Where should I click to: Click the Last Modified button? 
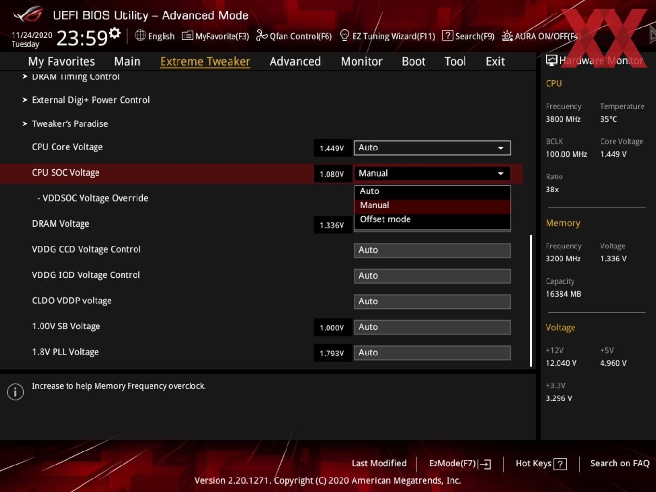(379, 463)
